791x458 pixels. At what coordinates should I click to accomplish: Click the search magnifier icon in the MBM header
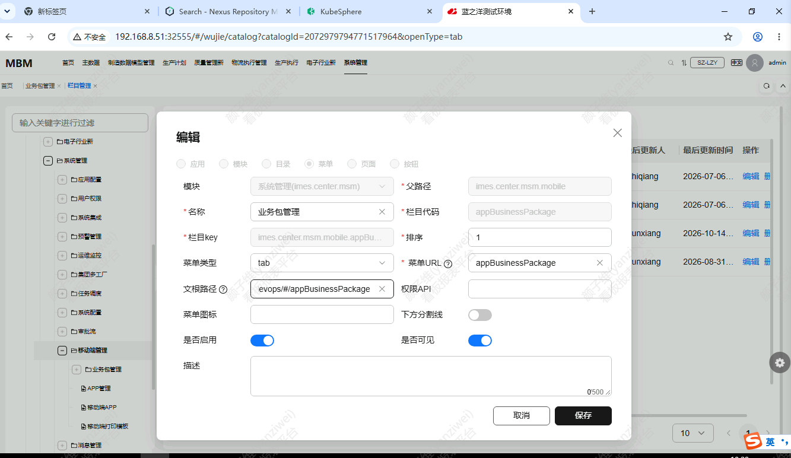point(671,63)
